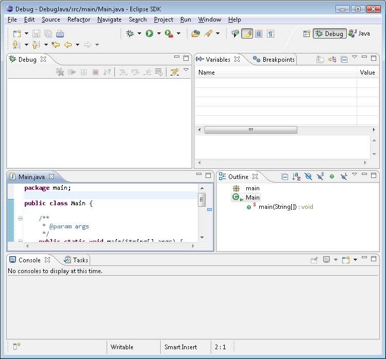Click the Drop to Frame icon
The width and height of the screenshot is (386, 359).
tap(159, 72)
